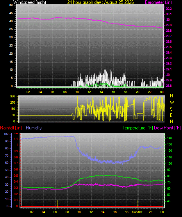Click the 120 temperature scale value
Screen dimensions: 182x217
point(170,151)
